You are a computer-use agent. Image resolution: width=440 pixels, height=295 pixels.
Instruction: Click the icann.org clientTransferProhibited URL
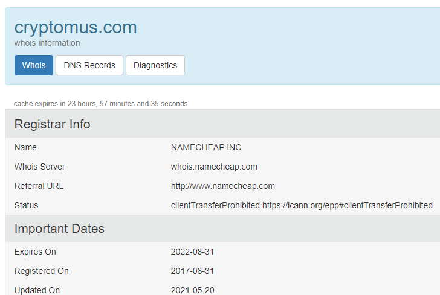pyautogui.click(x=347, y=205)
